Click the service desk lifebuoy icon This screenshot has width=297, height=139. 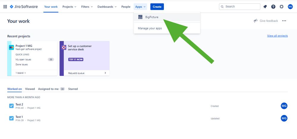pos(64,47)
